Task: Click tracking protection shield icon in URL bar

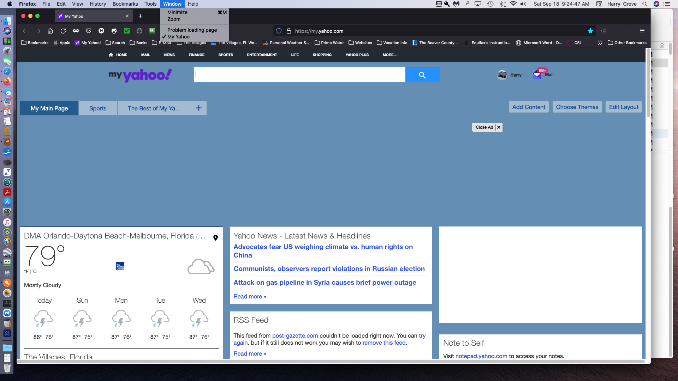Action: pos(279,31)
